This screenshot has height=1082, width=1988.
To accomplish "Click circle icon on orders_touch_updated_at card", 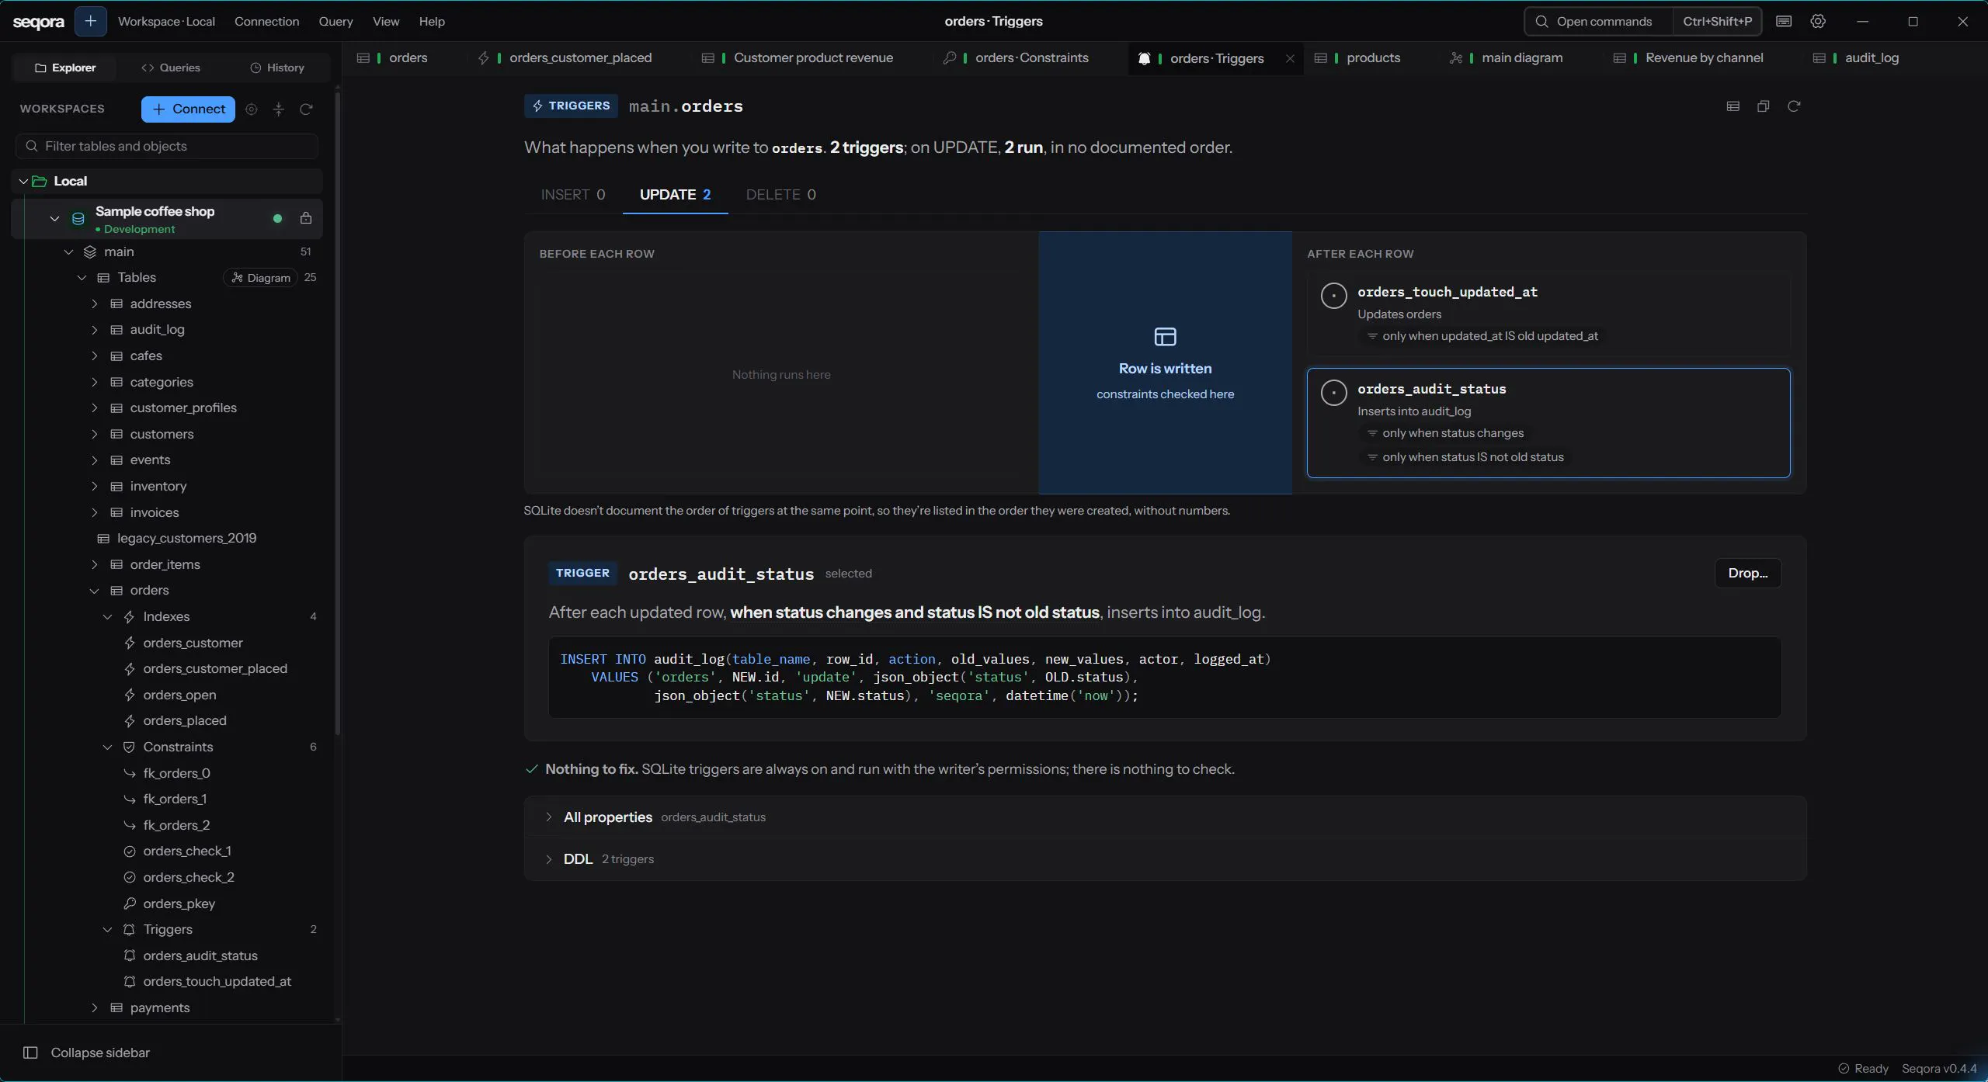I will coord(1333,296).
